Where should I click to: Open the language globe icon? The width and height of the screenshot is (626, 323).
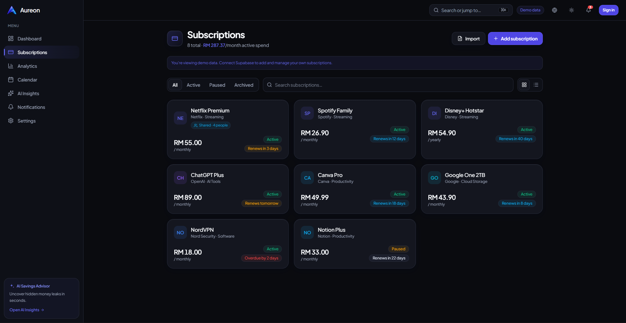tap(555, 10)
